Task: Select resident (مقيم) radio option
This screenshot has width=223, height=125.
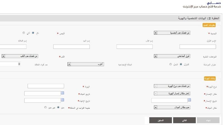Action: 58,107
